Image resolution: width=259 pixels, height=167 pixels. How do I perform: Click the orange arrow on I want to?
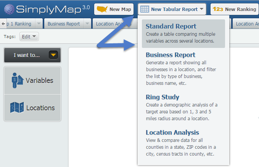tap(53, 55)
